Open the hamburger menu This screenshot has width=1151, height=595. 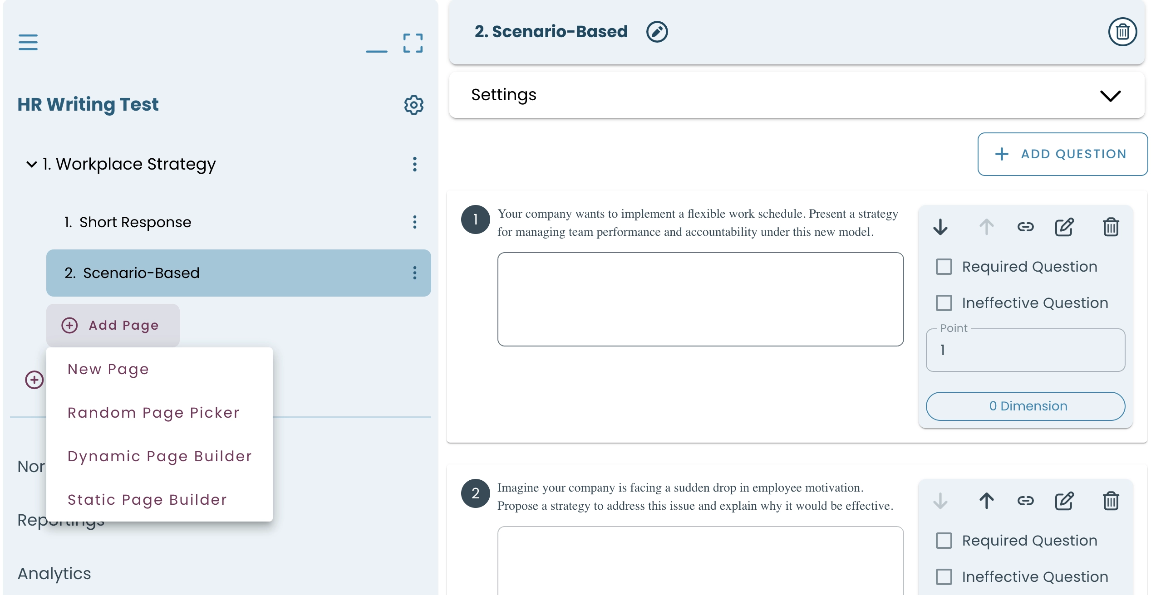28,42
